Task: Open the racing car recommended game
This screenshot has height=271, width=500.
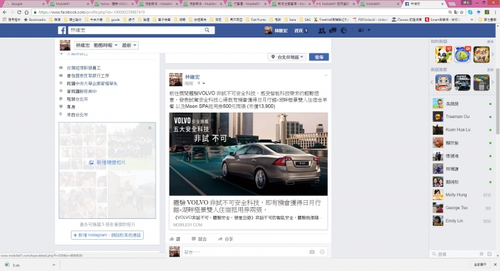Action: [x=462, y=83]
